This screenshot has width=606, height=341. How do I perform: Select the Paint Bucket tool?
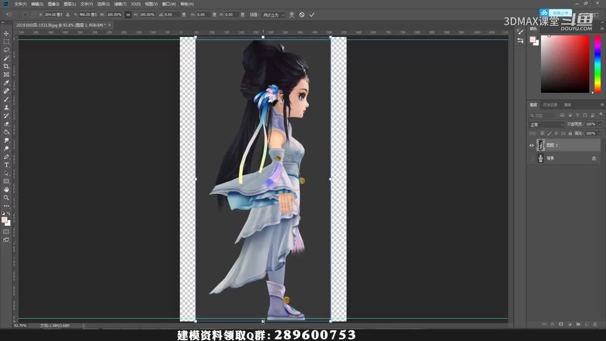tap(6, 132)
